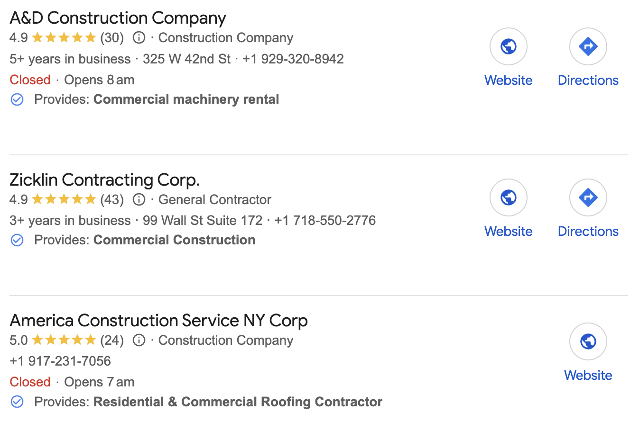This screenshot has height=430, width=630.
Task: Click the A&D Construction five-star rating
Action: coord(64,37)
